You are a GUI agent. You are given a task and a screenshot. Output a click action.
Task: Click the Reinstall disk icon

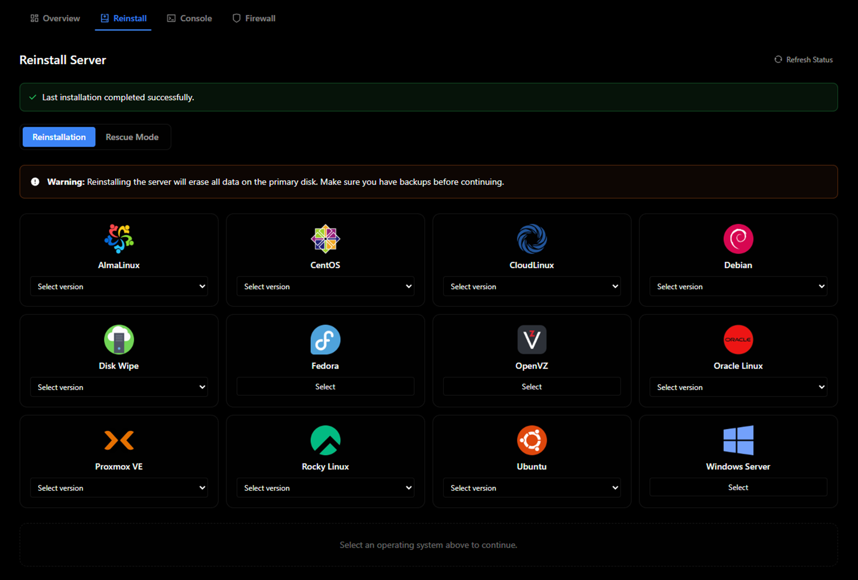[105, 18]
